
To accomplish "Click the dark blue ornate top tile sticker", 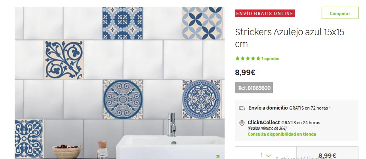I will (122, 23).
